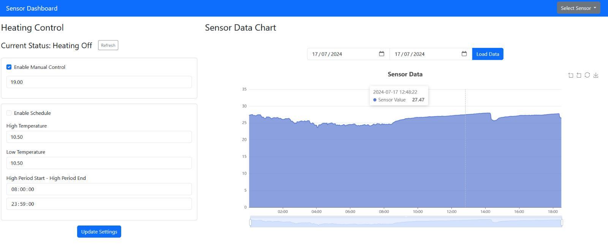Refresh the current heating status

pos(108,45)
